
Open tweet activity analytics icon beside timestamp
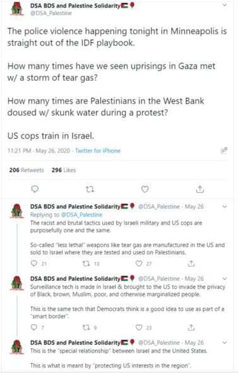pyautogui.click(x=223, y=150)
